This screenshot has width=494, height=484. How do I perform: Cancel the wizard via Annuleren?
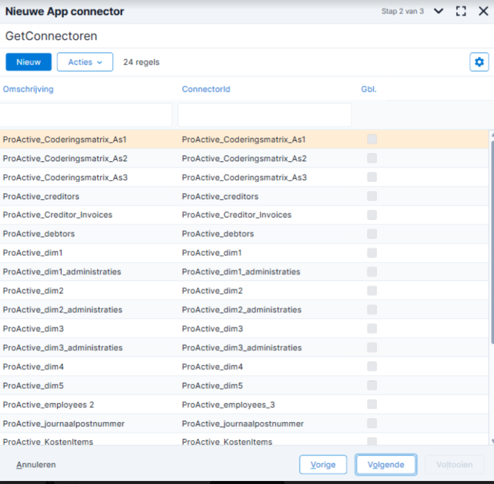point(36,465)
